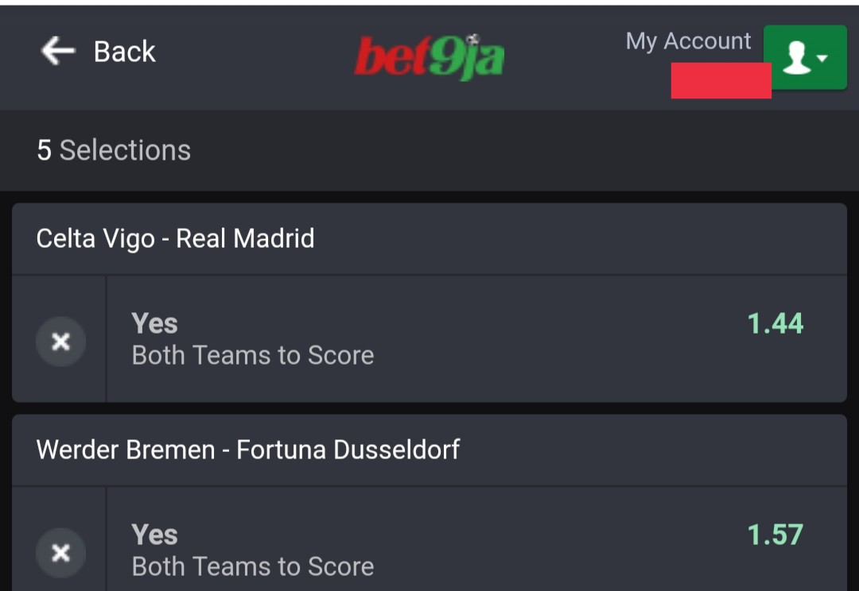Viewport: 859px width, 591px height.
Task: Select Yes under the Werder Bremen match
Action: pyautogui.click(x=154, y=535)
